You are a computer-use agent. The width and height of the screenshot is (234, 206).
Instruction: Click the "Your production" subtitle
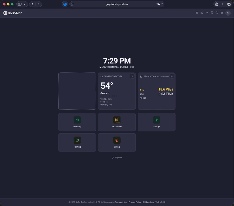163,77
